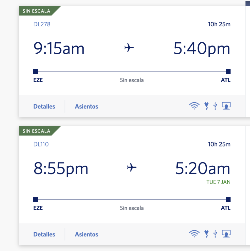Image resolution: width=250 pixels, height=251 pixels.
Task: Click the EZE origin marker on DL278 route
Action: (36, 72)
